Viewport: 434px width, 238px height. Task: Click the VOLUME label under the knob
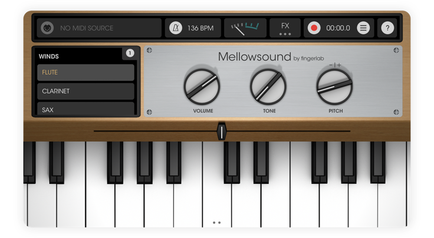(x=203, y=111)
